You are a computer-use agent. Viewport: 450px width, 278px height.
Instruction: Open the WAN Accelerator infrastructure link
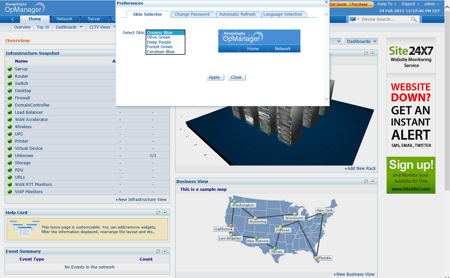coord(32,120)
